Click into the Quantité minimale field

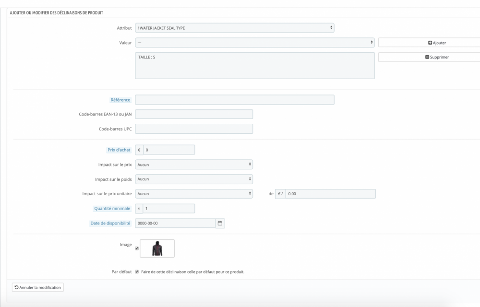[168, 209]
